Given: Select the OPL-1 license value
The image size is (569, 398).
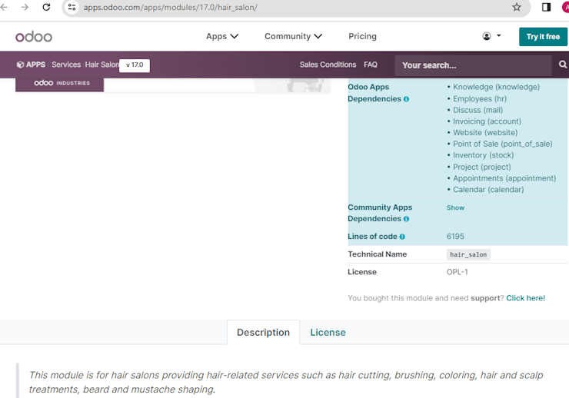Looking at the screenshot, I should (458, 272).
